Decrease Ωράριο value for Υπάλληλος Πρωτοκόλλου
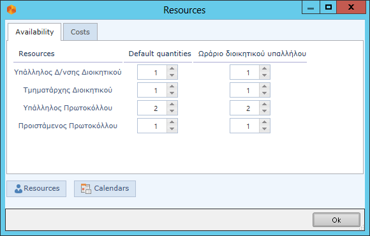Image resolution: width=370 pixels, height=236 pixels. [265, 111]
